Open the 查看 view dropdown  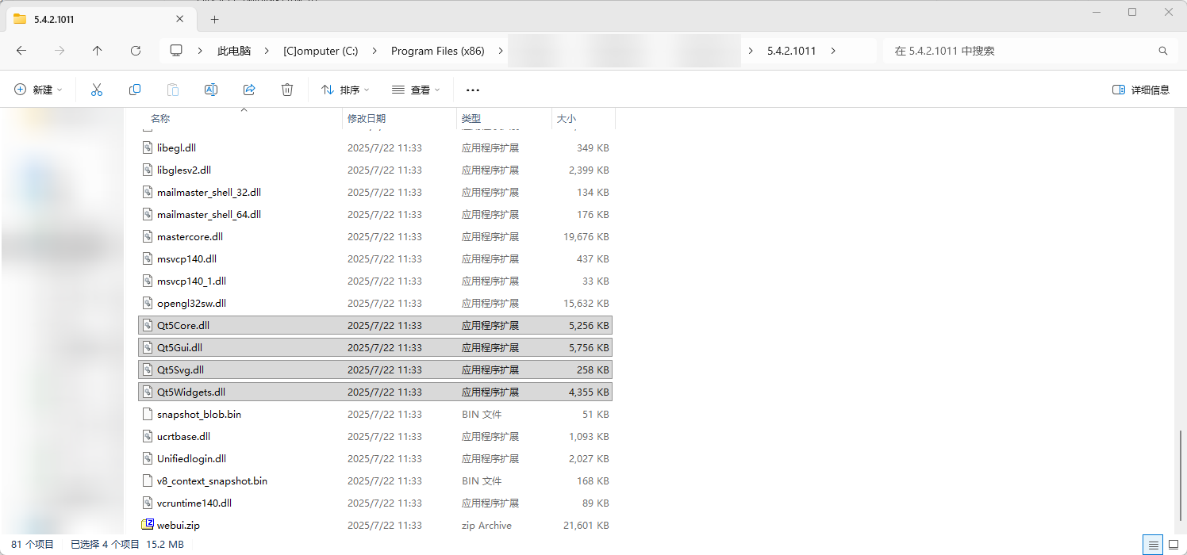tap(416, 90)
